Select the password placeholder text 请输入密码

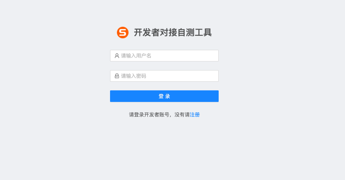click(x=134, y=76)
